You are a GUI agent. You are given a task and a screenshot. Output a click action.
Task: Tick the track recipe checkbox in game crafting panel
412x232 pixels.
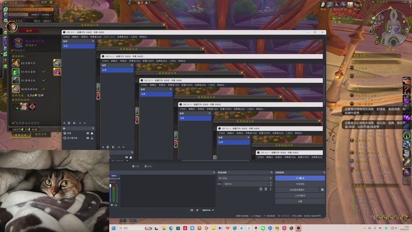pyautogui.click(x=12, y=50)
